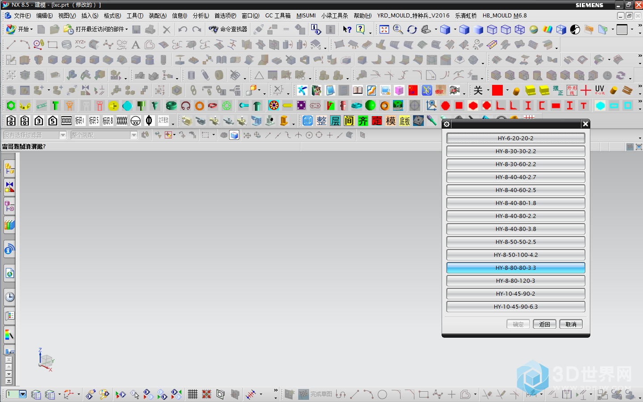Click the 定 red toolbar icon
This screenshot has height=402, width=643.
click(377, 121)
